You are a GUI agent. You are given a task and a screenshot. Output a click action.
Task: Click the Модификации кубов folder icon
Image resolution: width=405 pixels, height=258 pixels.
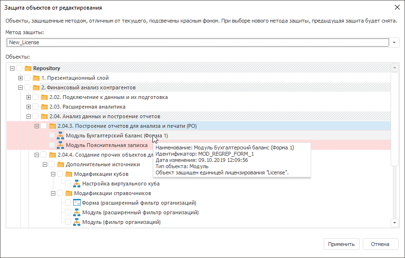point(68,174)
